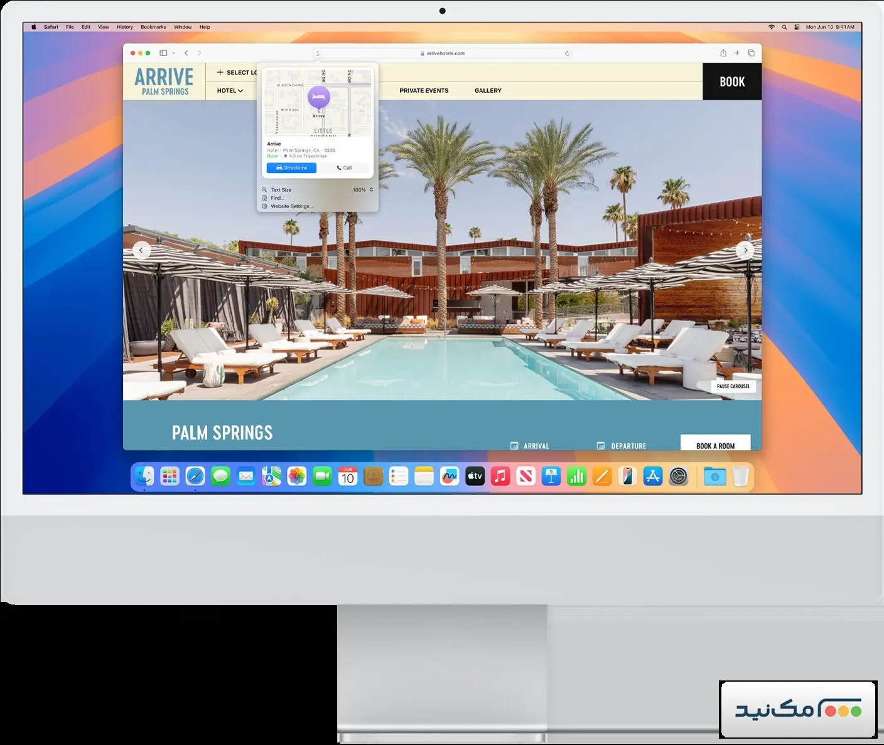Viewport: 884px width, 745px height.
Task: Open the Safari menu in menu bar
Action: 50,27
